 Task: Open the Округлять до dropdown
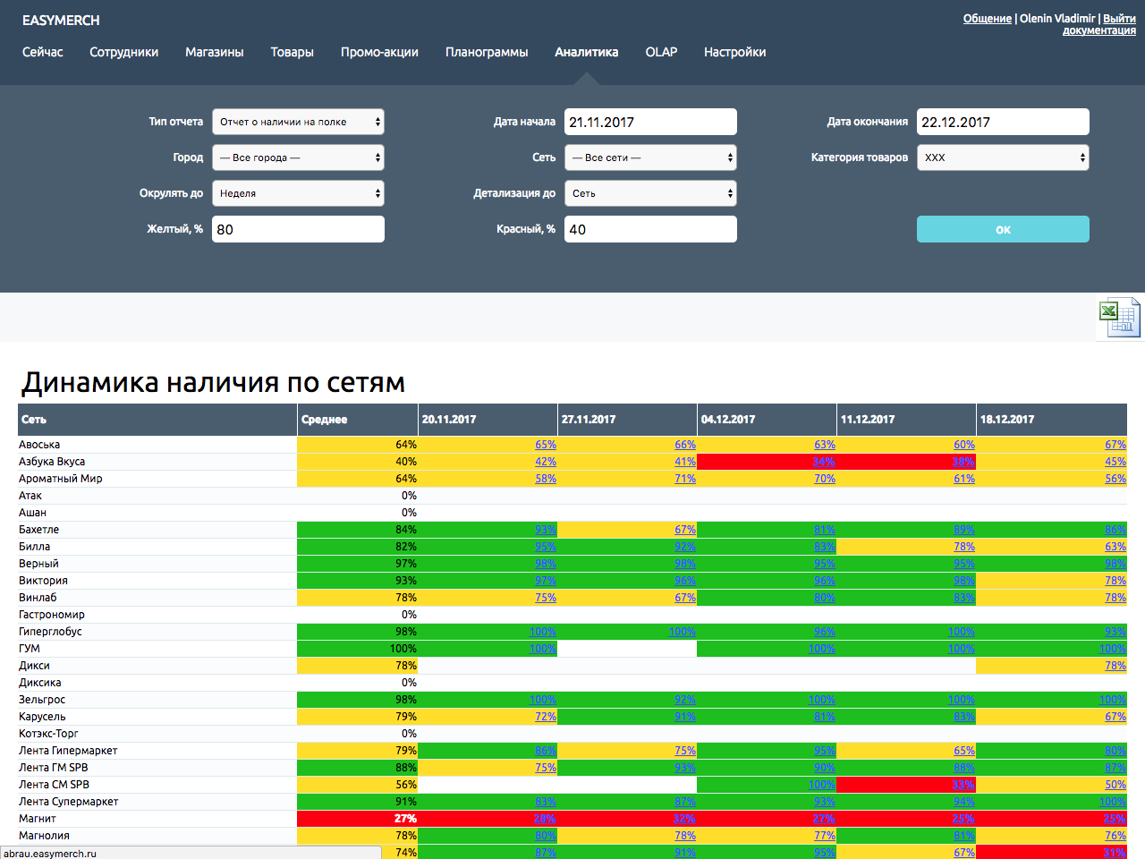[x=298, y=193]
